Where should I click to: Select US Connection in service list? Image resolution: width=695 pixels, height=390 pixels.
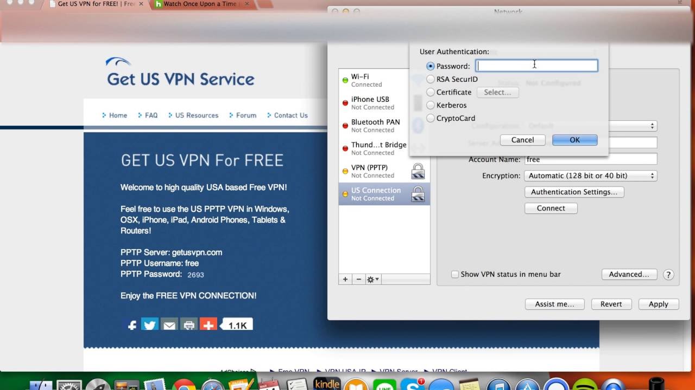pyautogui.click(x=384, y=194)
